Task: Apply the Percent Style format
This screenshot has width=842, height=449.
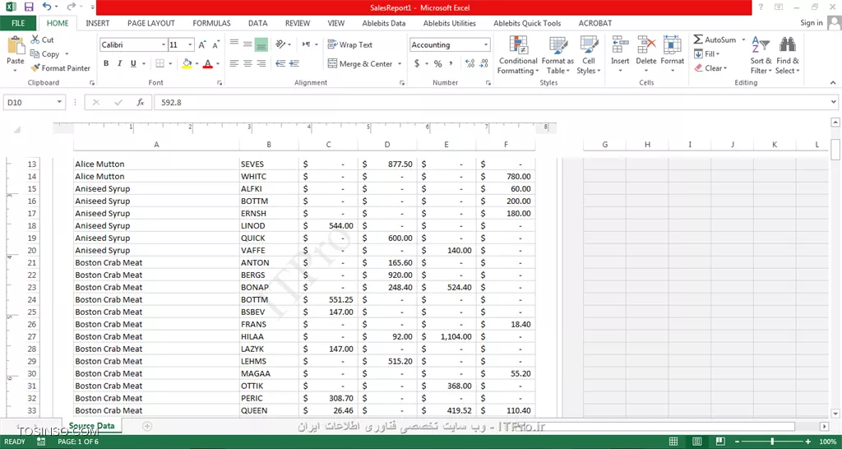Action: [437, 63]
